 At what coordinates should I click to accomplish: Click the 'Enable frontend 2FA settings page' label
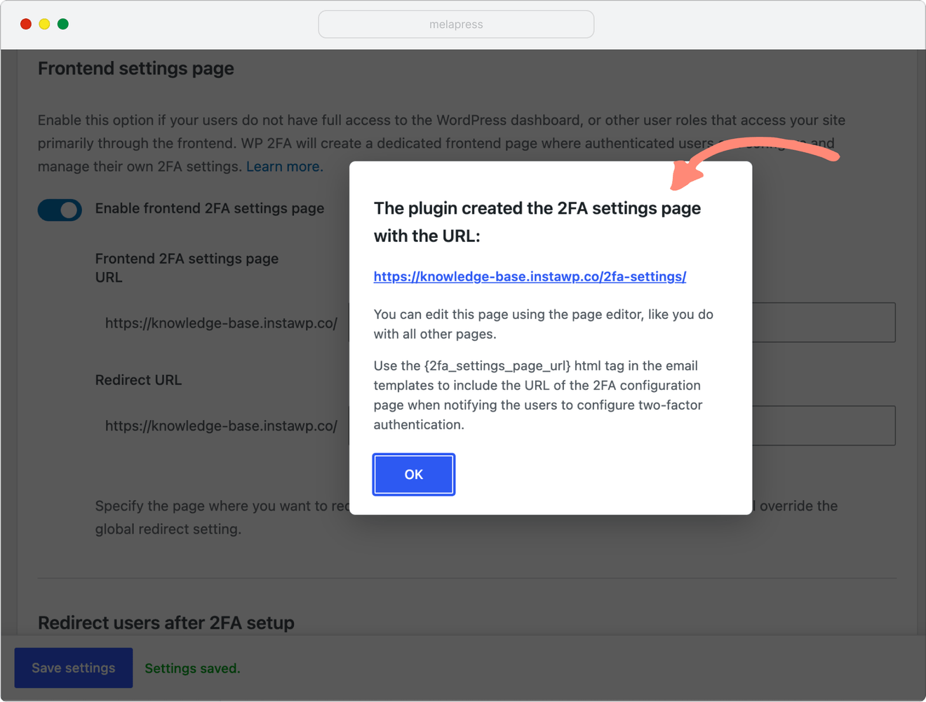point(210,208)
